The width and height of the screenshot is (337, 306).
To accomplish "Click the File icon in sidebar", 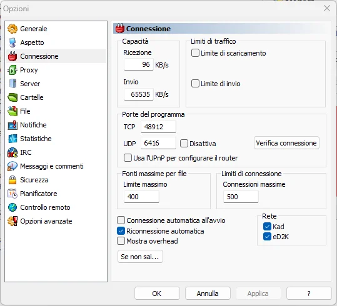I will (13, 111).
